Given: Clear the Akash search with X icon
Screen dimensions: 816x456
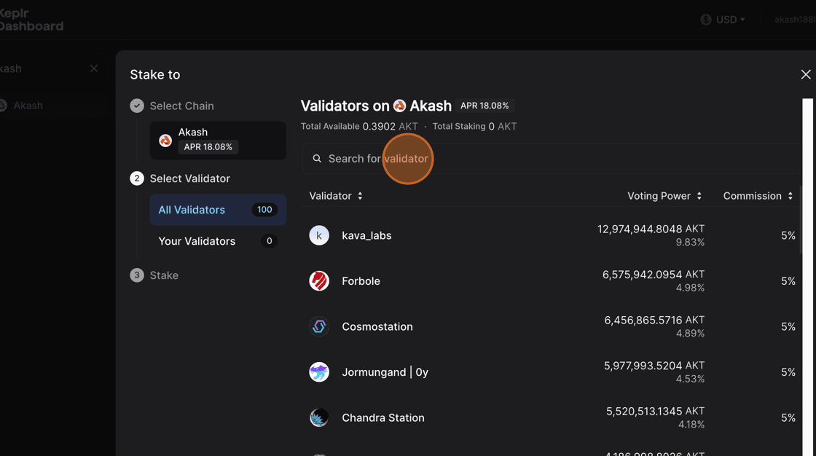Looking at the screenshot, I should click(94, 68).
